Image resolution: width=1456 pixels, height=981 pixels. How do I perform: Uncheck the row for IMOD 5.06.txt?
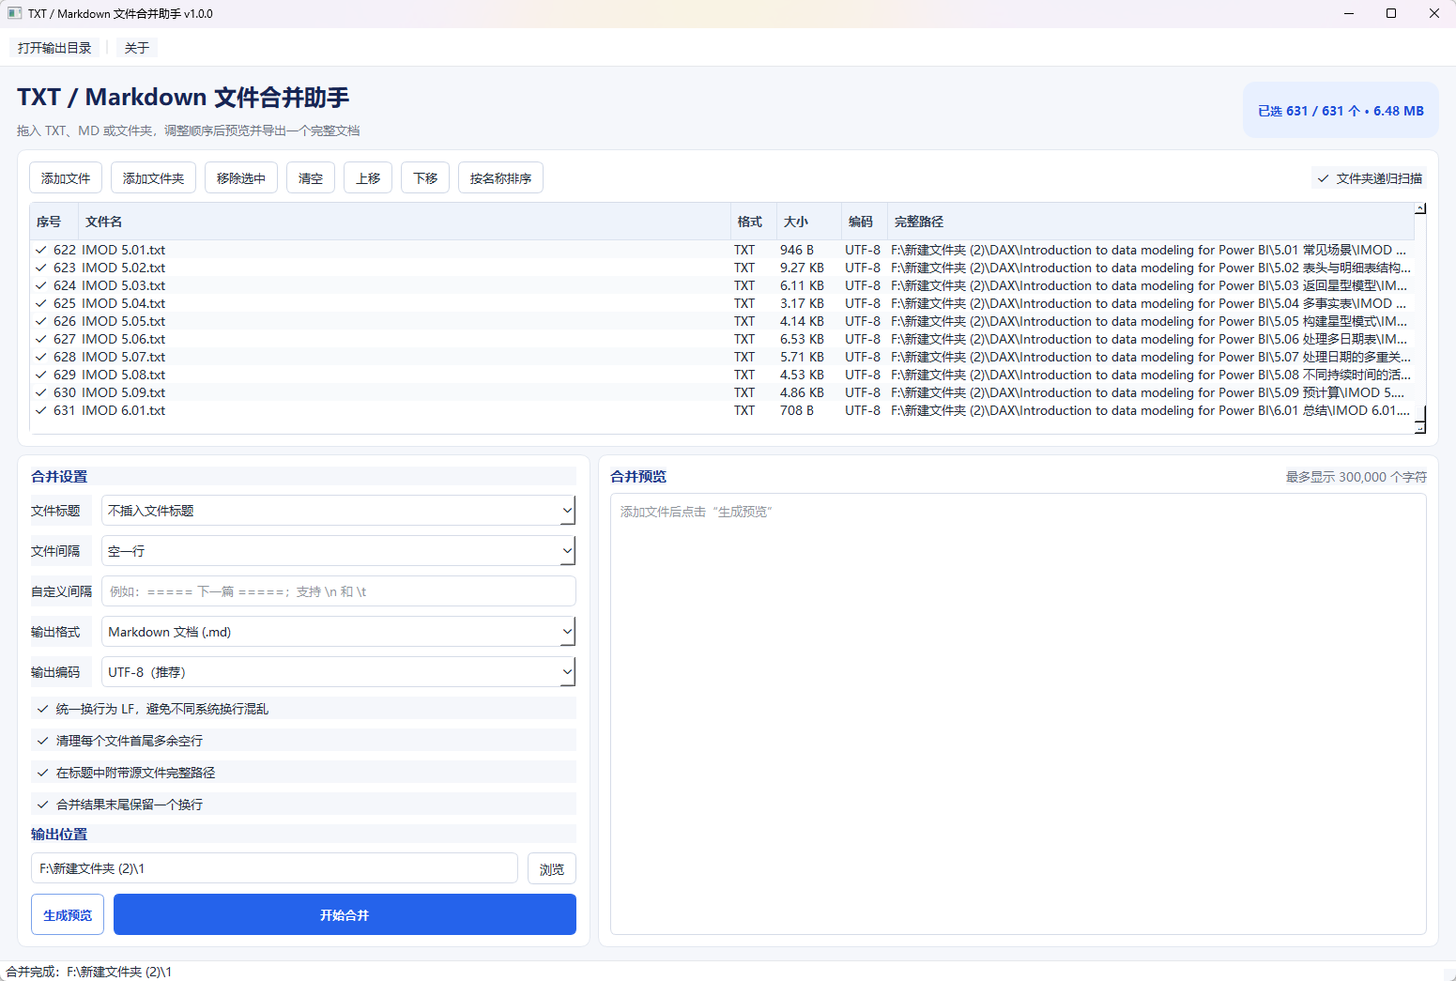pyautogui.click(x=41, y=339)
